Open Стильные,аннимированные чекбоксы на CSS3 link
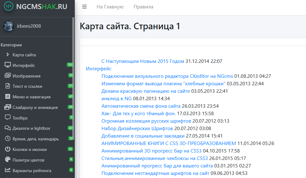306x178 pixels. tap(155, 158)
